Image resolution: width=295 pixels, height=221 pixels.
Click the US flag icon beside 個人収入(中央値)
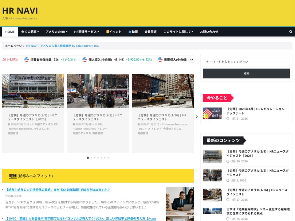[x=85, y=60]
